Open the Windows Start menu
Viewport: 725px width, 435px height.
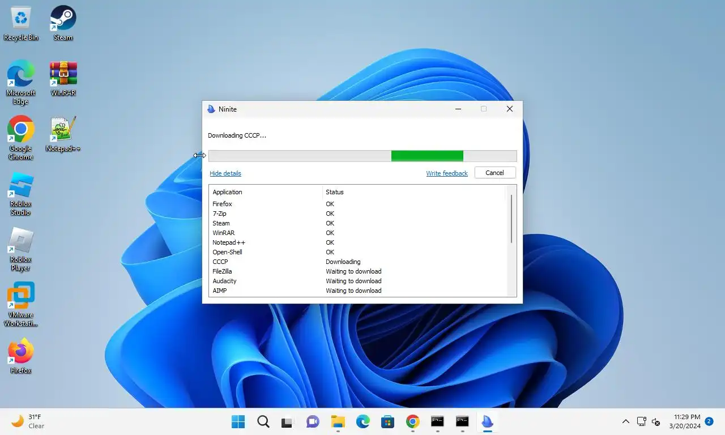(238, 421)
